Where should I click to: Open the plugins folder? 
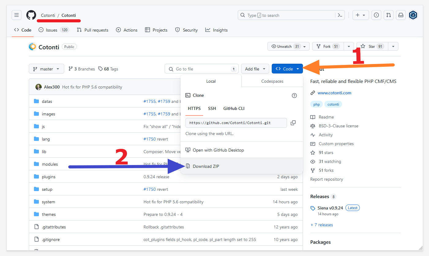coord(49,177)
